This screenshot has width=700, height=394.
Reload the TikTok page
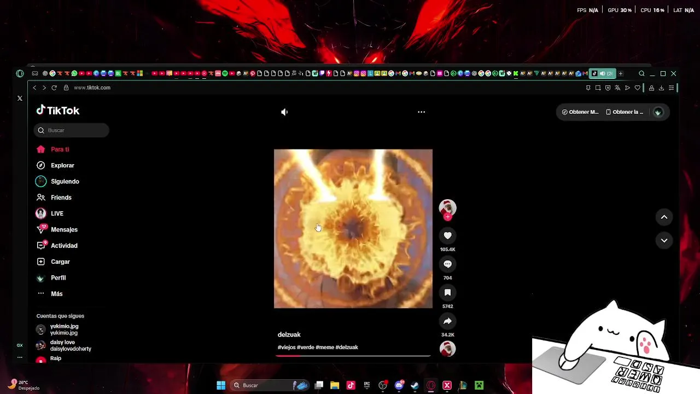pyautogui.click(x=54, y=88)
